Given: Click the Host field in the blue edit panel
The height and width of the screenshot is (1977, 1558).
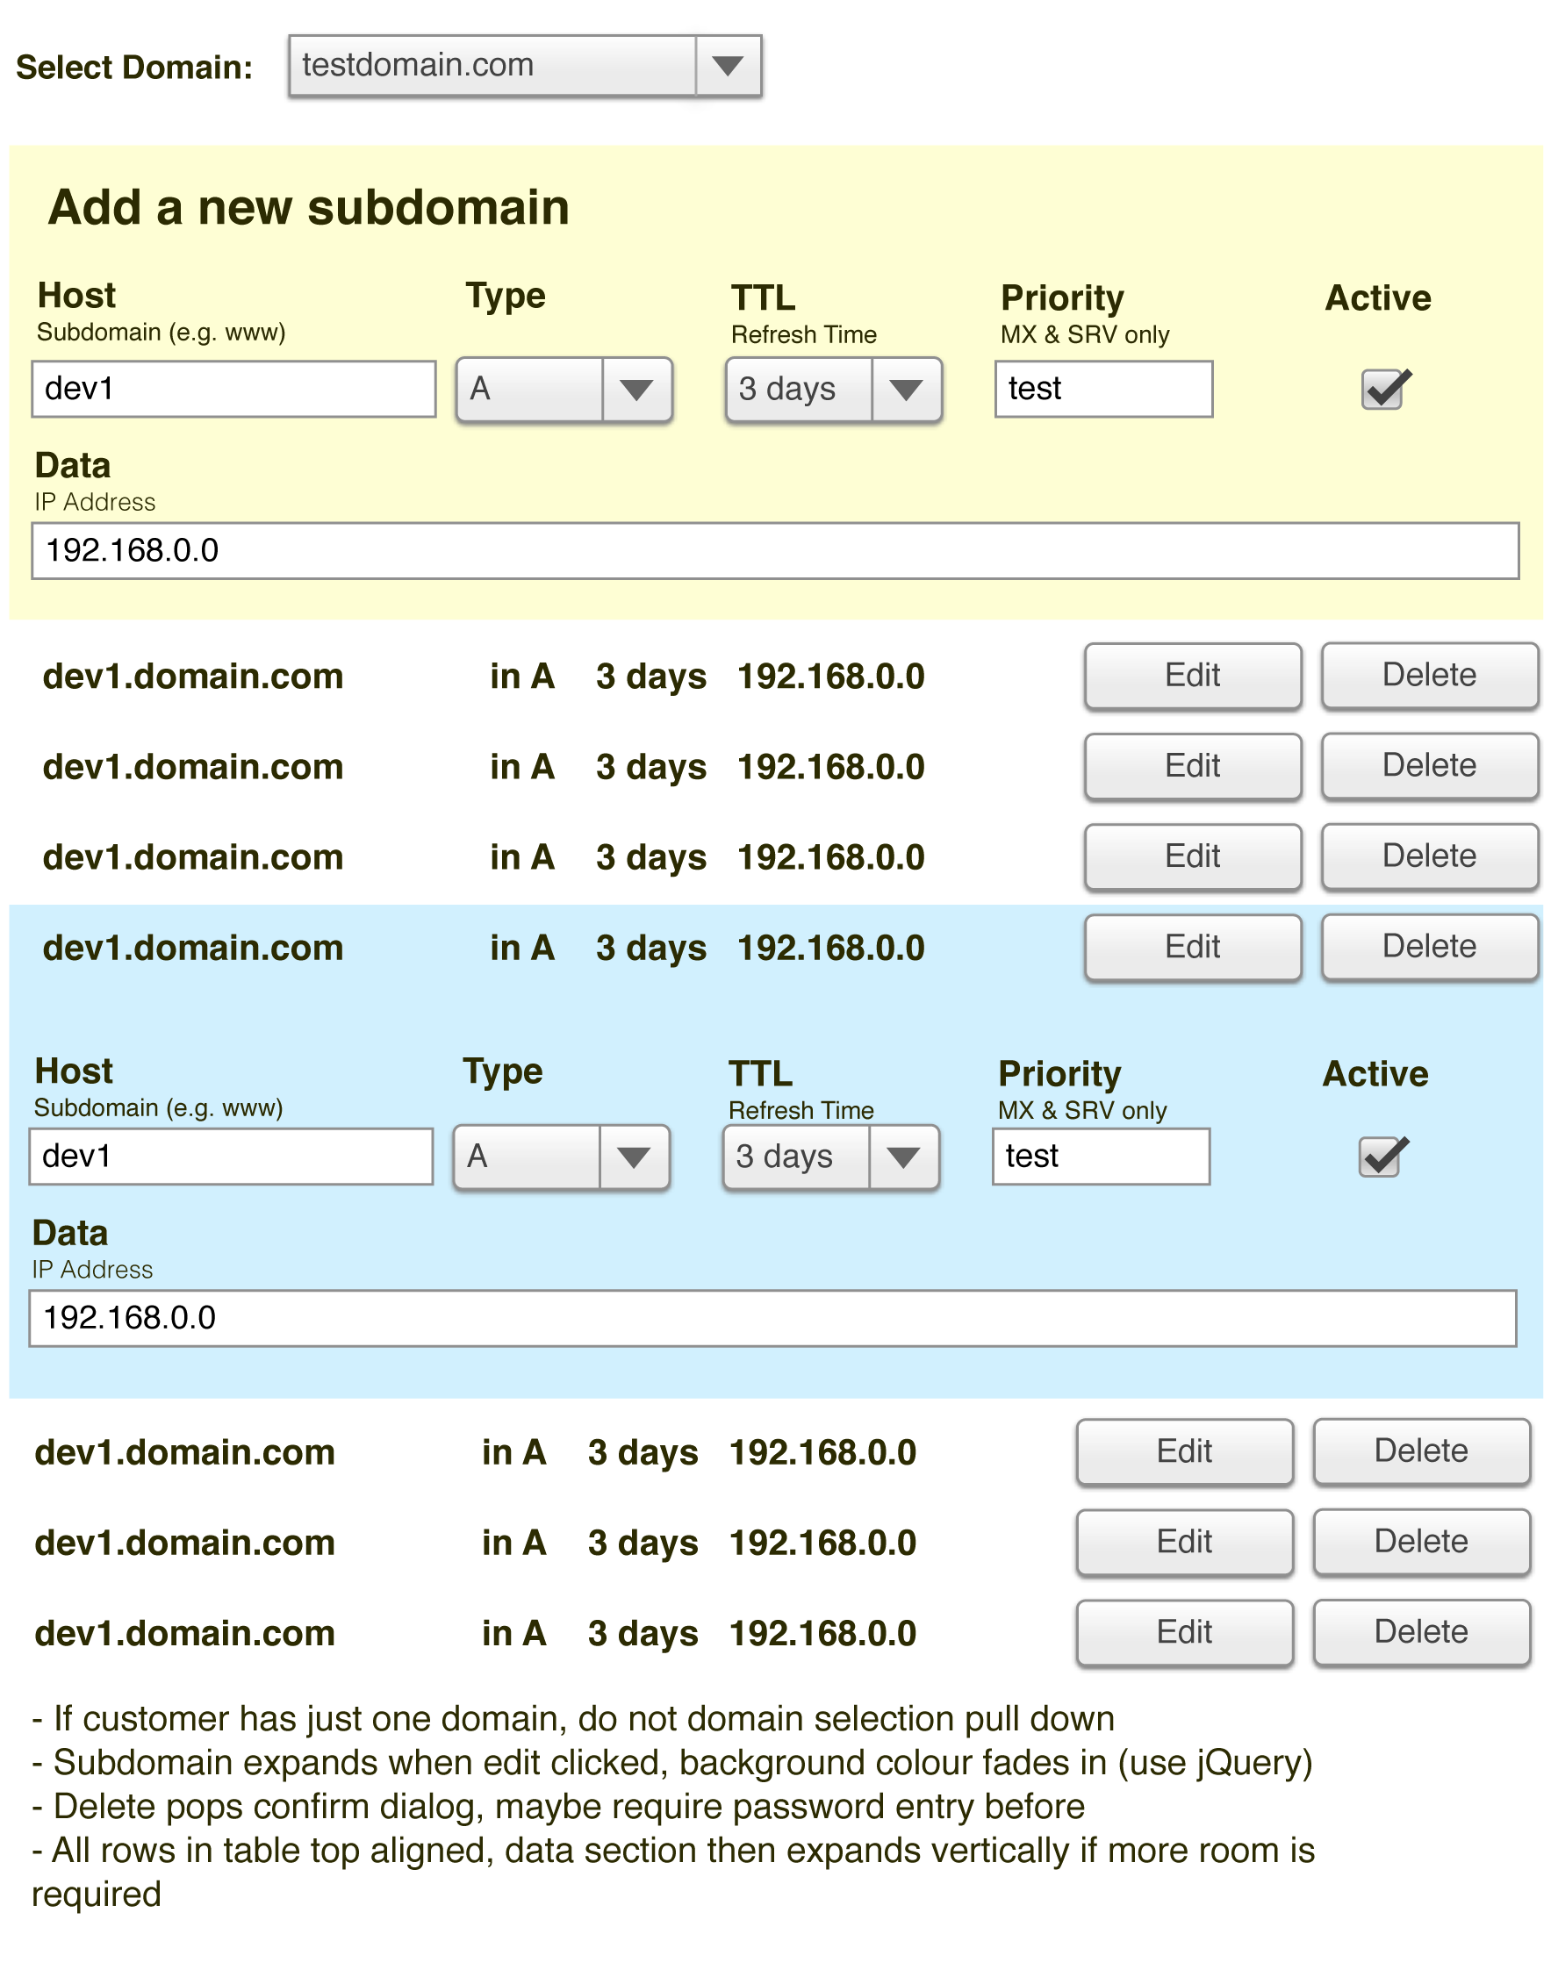Looking at the screenshot, I should pyautogui.click(x=231, y=1157).
